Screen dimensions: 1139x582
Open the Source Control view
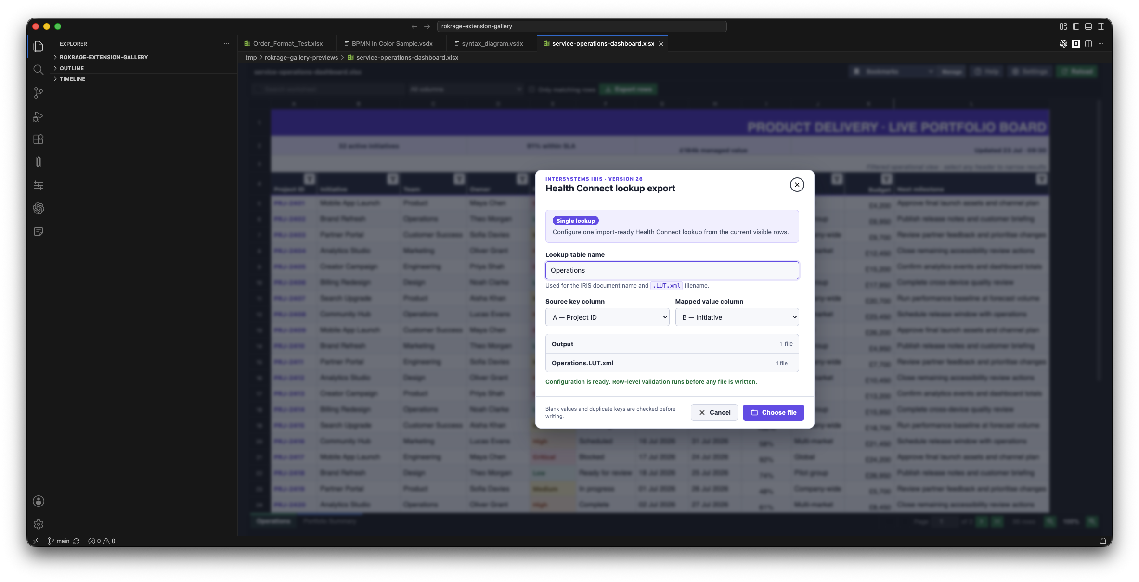point(39,93)
